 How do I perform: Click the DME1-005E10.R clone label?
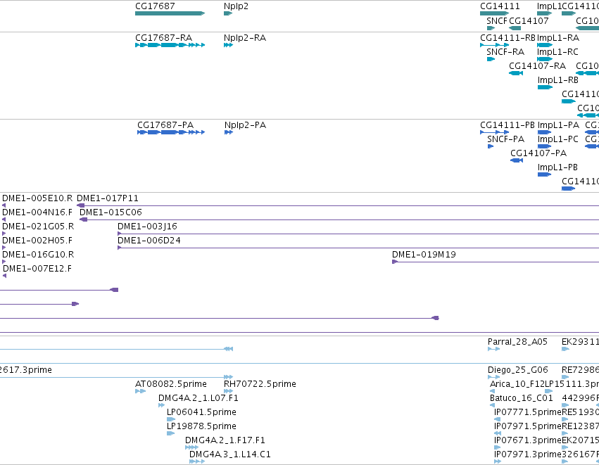click(x=37, y=198)
